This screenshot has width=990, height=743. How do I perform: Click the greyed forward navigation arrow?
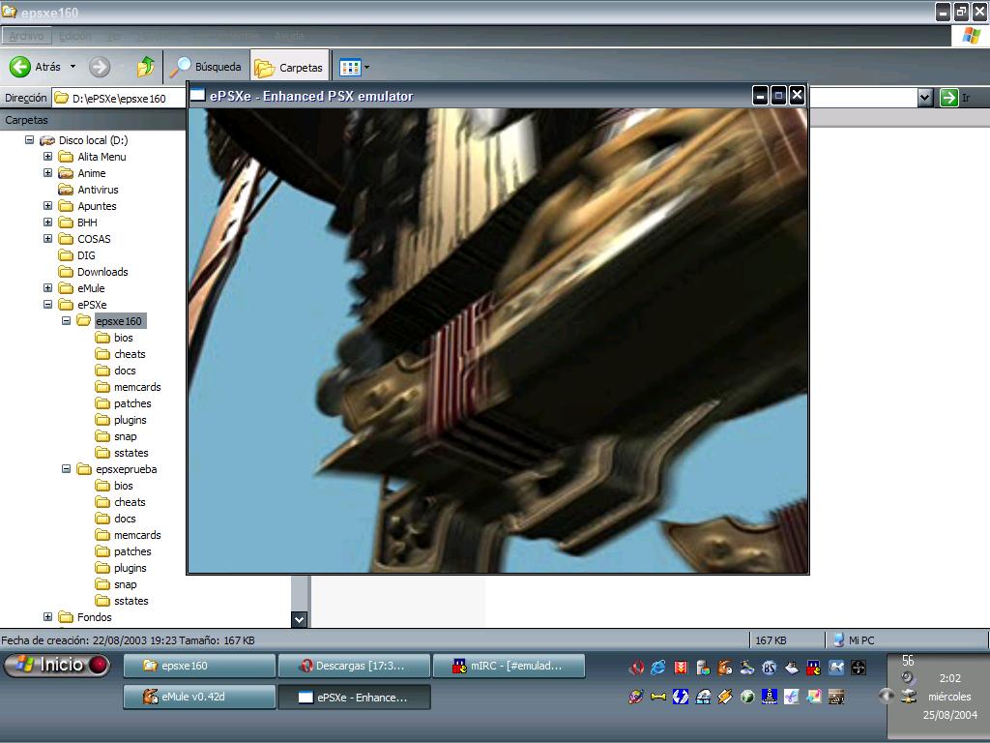100,67
